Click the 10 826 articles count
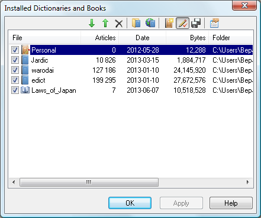 (x=106, y=60)
